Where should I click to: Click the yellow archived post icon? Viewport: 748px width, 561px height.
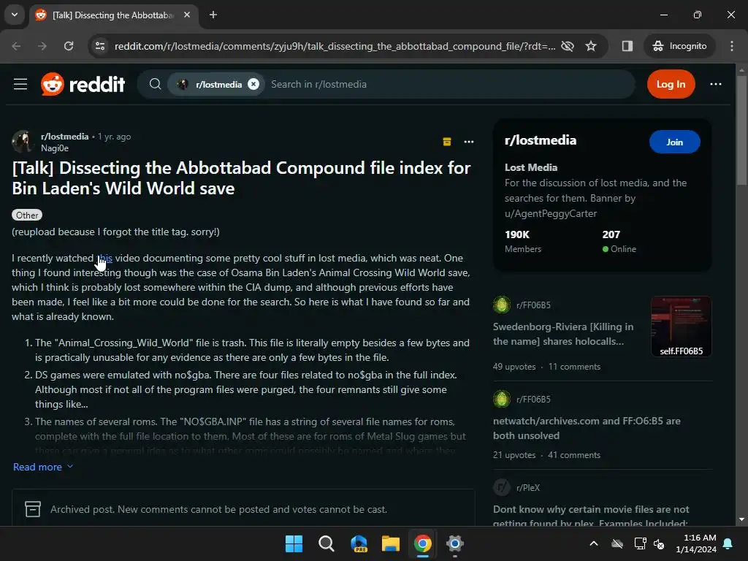tap(447, 142)
